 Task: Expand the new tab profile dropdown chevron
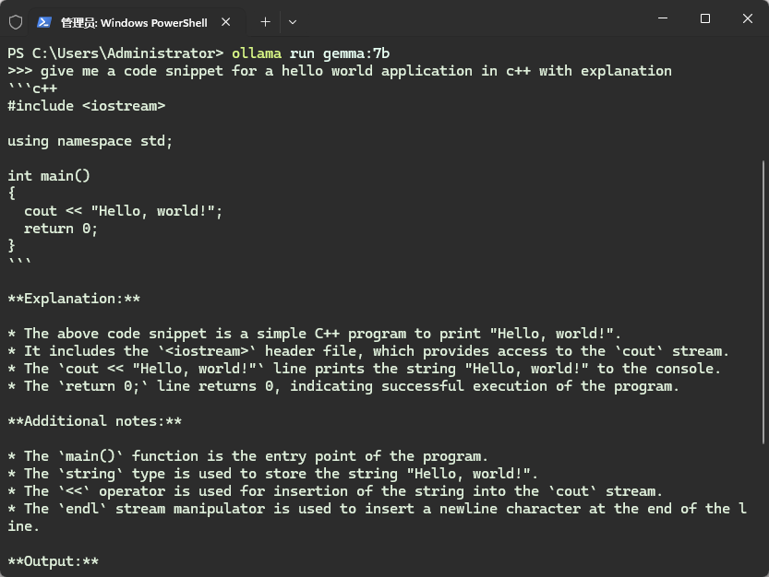(293, 21)
